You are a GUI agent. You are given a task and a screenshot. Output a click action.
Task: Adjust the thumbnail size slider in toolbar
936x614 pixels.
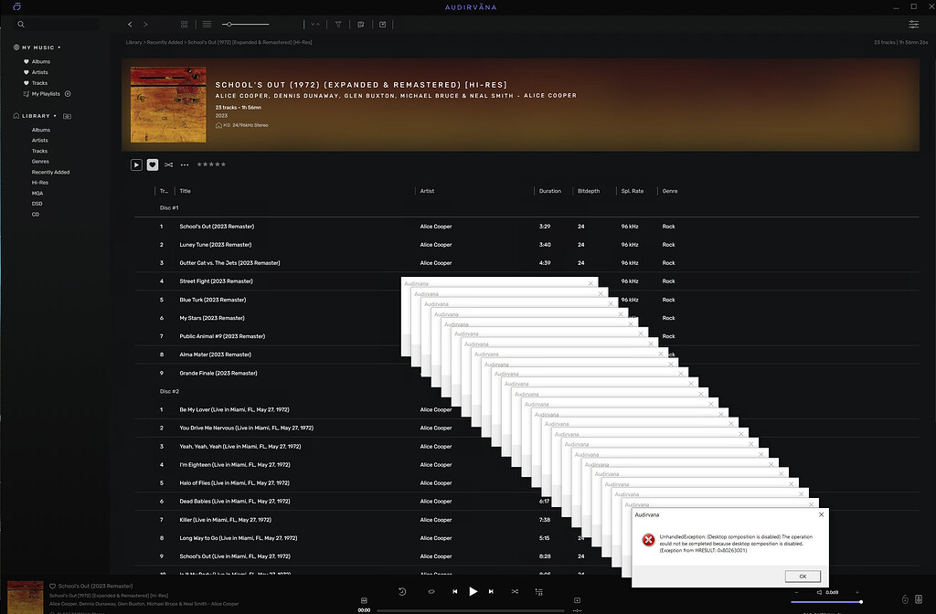[x=229, y=25]
